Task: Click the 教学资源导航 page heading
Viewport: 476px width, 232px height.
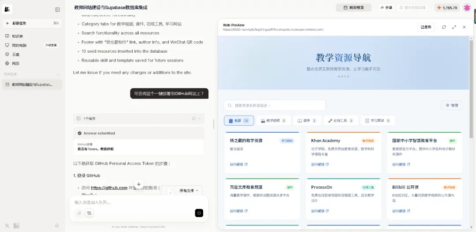Action: point(343,58)
